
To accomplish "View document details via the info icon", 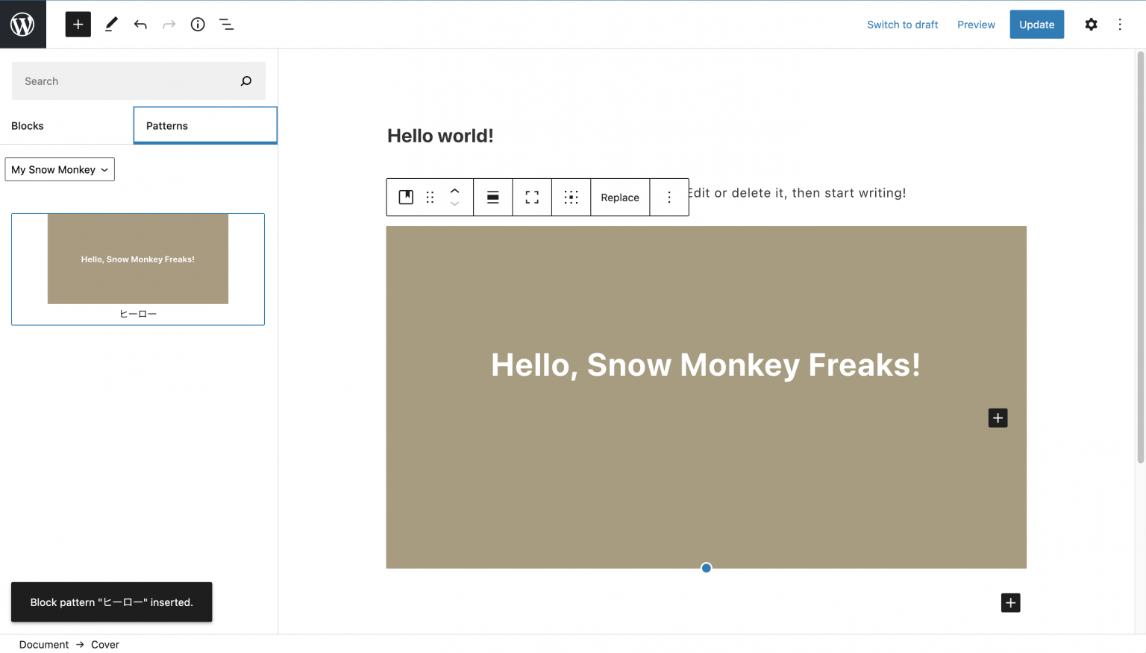I will pos(197,24).
